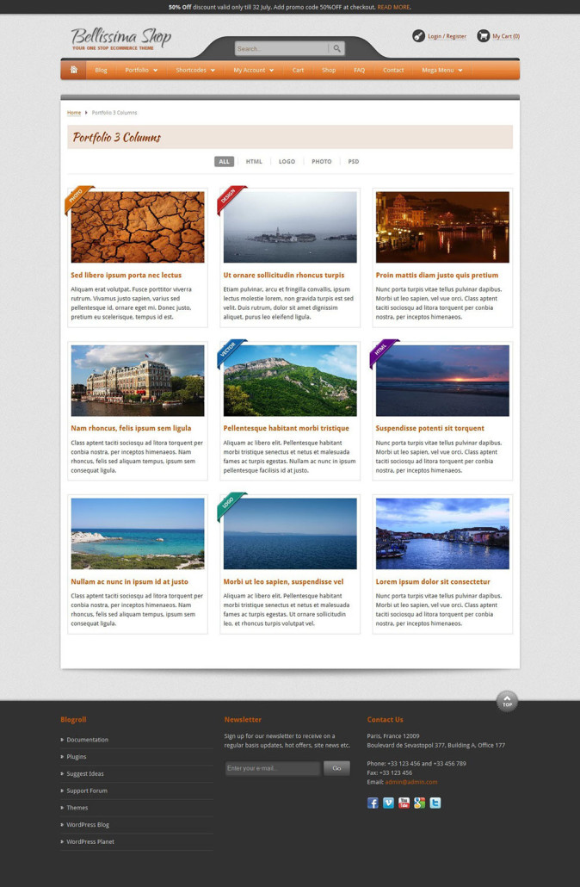The image size is (580, 887).
Task: Open the turquoise coast thumbnail
Action: [x=138, y=533]
